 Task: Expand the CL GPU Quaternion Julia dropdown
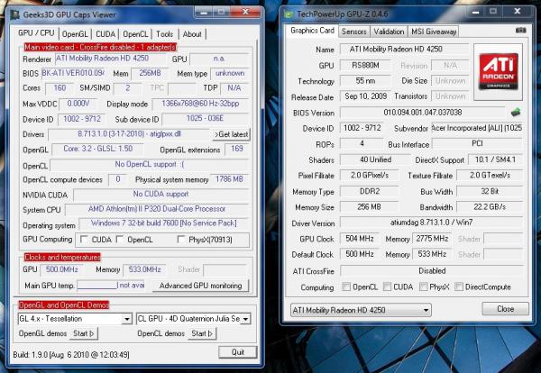pos(195,319)
